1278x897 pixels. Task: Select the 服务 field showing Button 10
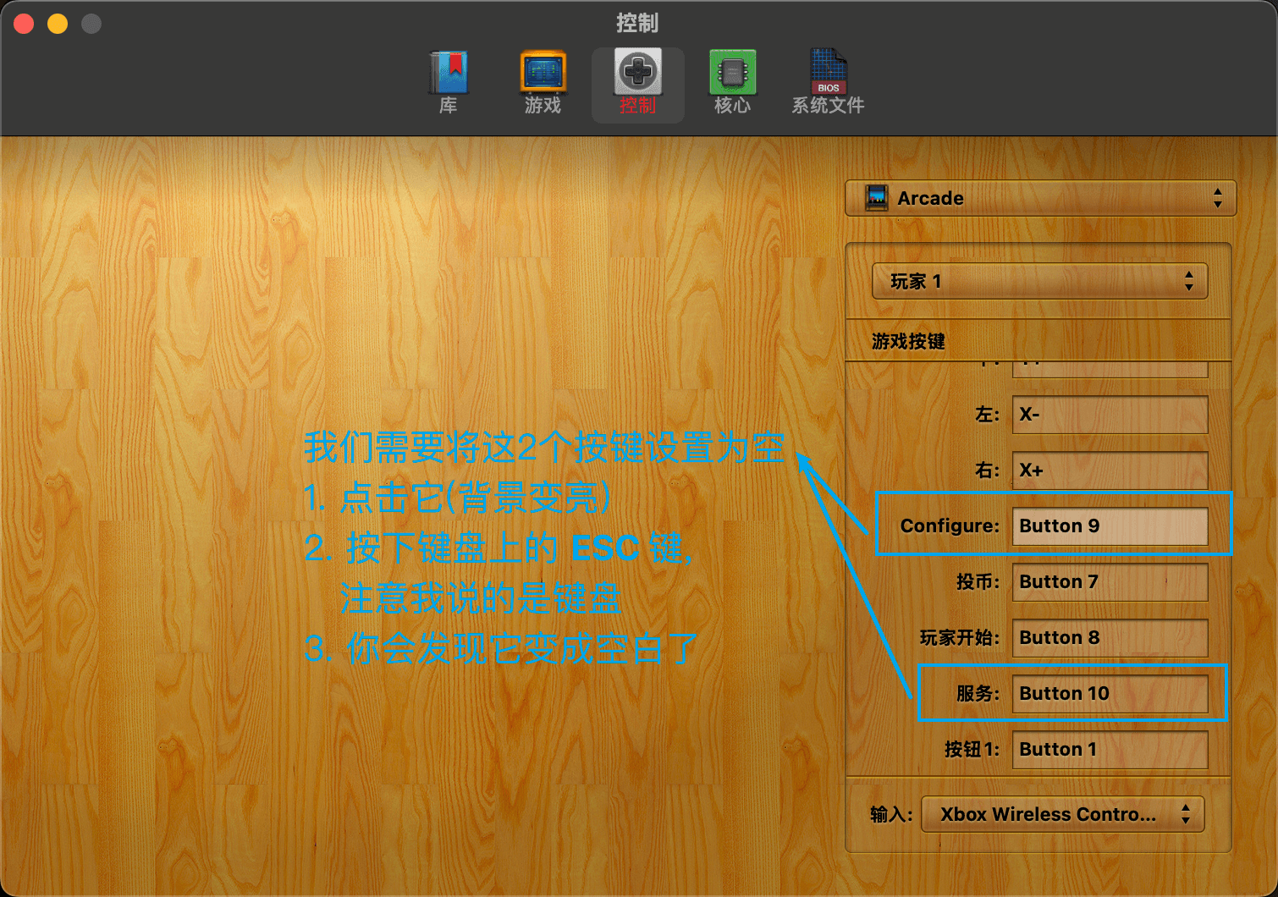1110,694
